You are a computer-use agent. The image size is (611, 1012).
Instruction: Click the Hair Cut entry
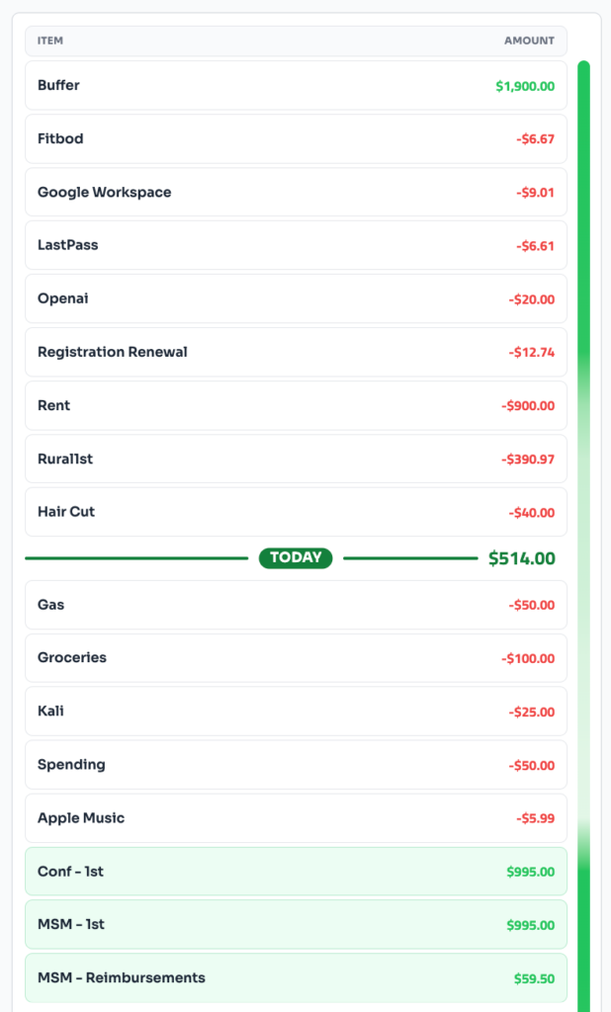click(x=296, y=512)
